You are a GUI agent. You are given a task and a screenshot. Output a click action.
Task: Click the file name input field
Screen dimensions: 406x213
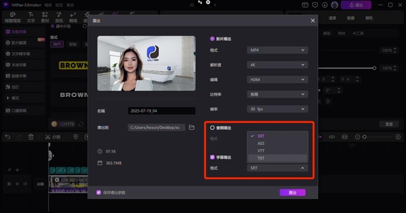[x=161, y=111]
